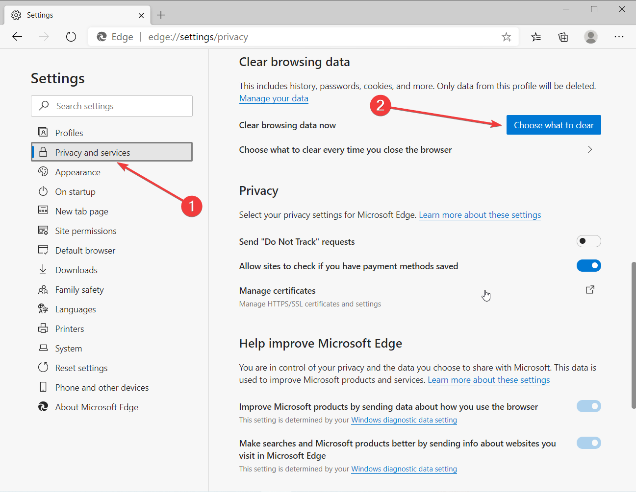
Task: Open the Help improve Learn more about these settings link
Action: pos(489,380)
